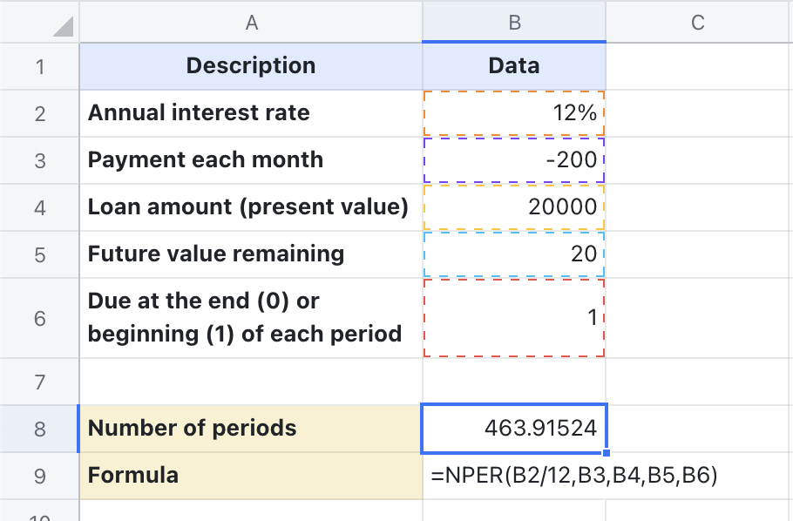Select cell B2 containing 12%
Image resolution: width=793 pixels, height=521 pixels.
pos(514,112)
